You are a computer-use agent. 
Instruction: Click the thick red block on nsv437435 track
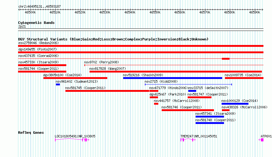pos(226,59)
